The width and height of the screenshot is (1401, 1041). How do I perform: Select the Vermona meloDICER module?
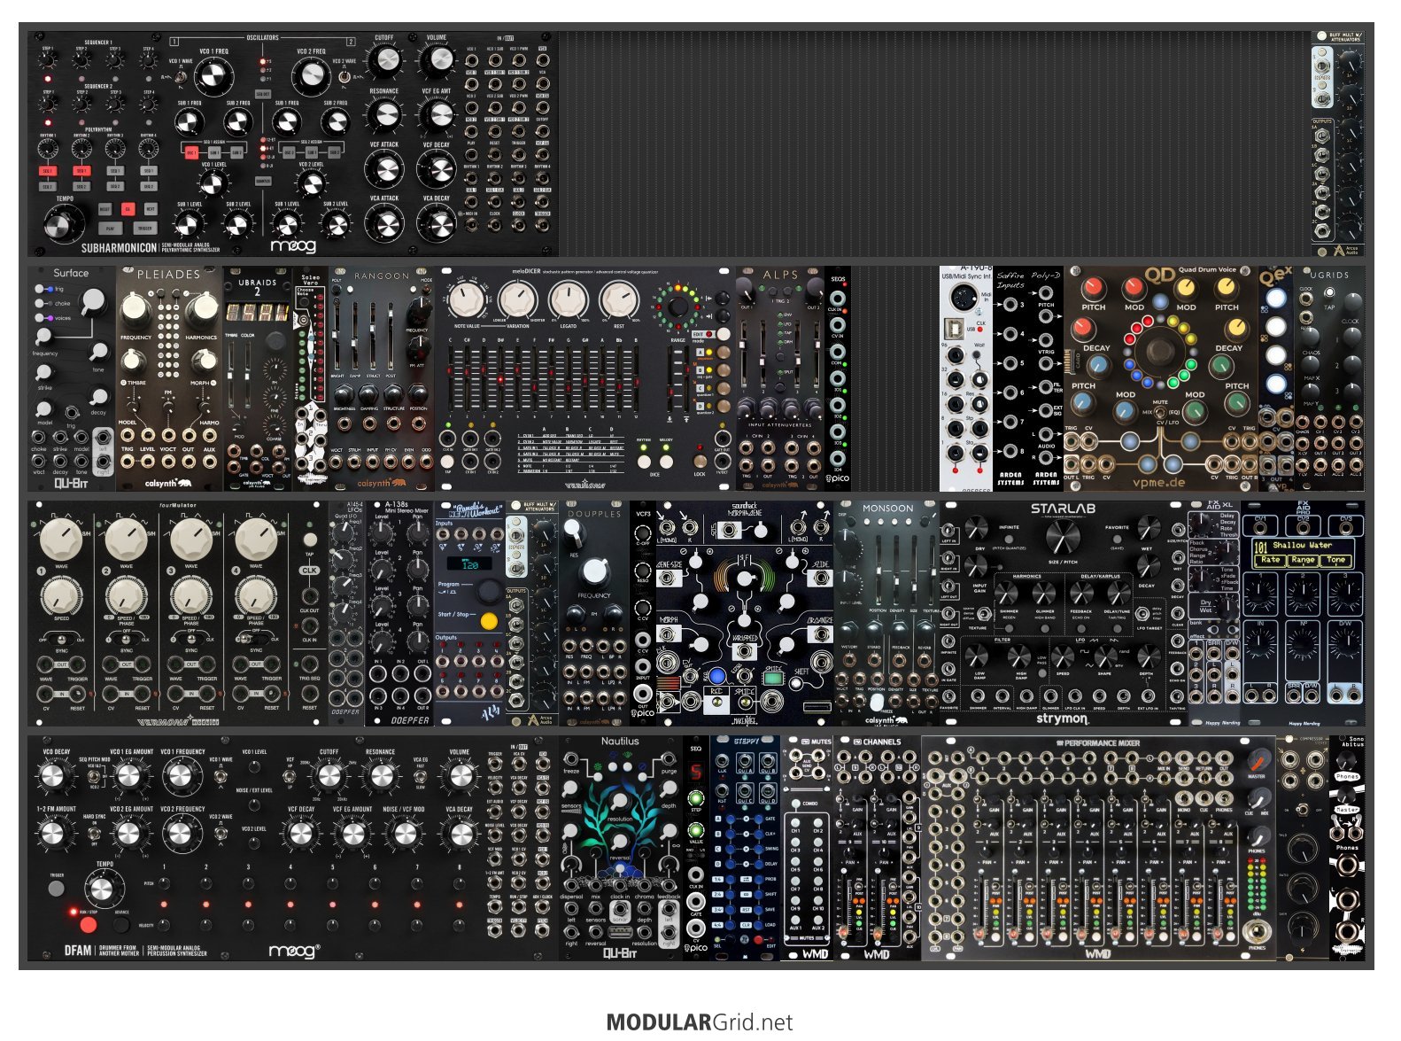pyautogui.click(x=585, y=378)
